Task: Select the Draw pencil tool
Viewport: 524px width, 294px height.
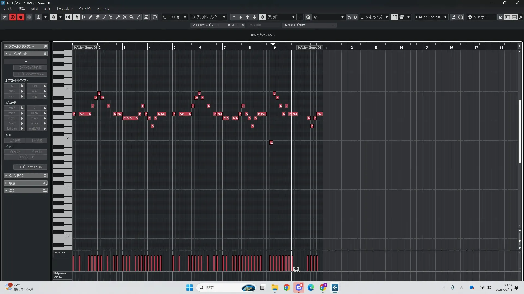Action: (x=90, y=17)
